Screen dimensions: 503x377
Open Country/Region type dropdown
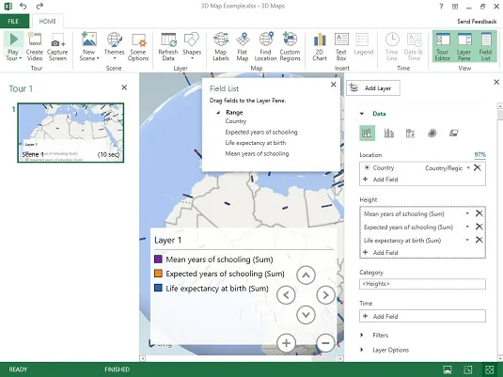[468, 167]
